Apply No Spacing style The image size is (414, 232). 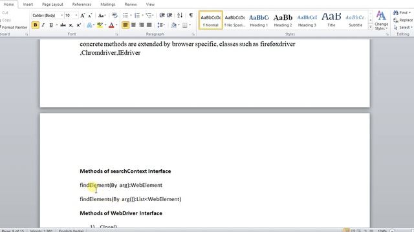pos(235,20)
